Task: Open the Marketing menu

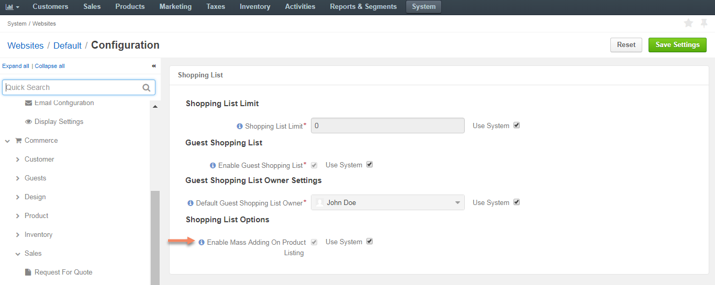Action: point(175,7)
